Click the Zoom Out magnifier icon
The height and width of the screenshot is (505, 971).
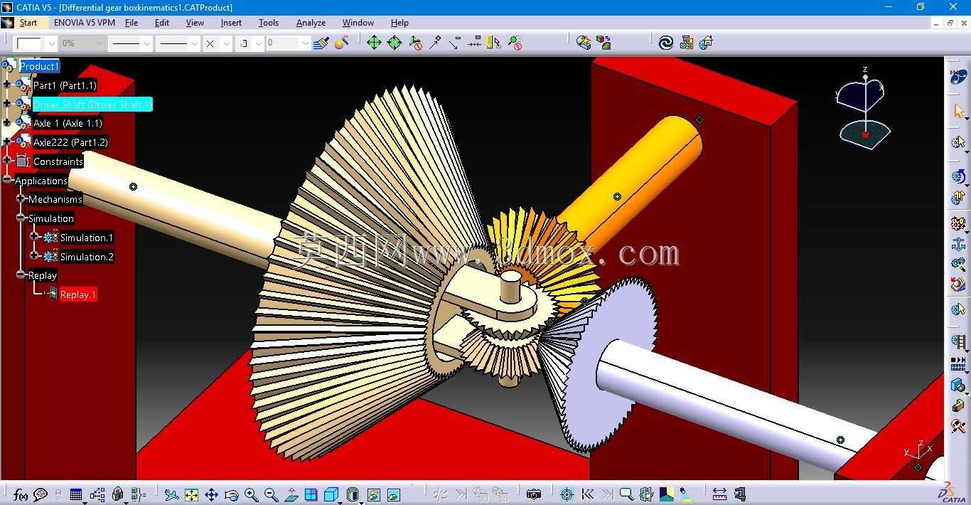[x=271, y=494]
